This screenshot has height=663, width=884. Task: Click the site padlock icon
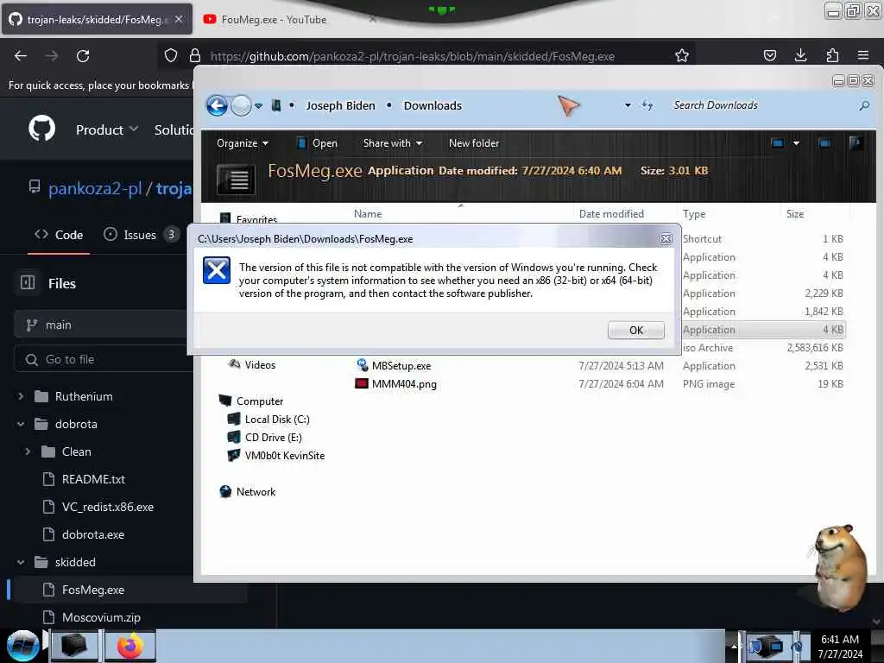coord(195,55)
